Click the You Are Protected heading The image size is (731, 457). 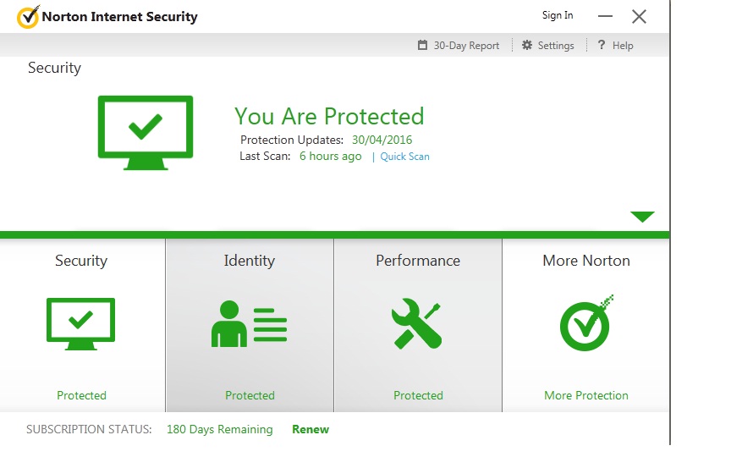pyautogui.click(x=329, y=116)
